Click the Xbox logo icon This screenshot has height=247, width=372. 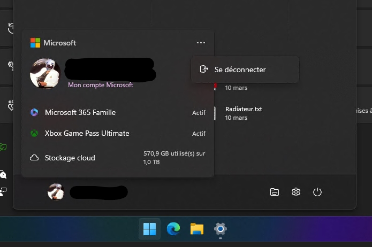pos(34,133)
